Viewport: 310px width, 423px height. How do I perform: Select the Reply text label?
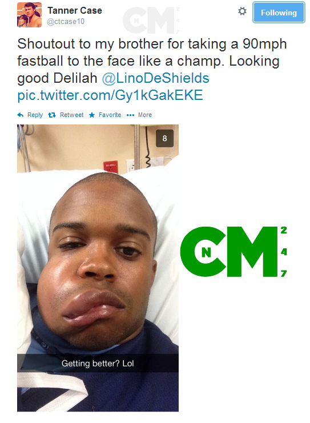35,115
